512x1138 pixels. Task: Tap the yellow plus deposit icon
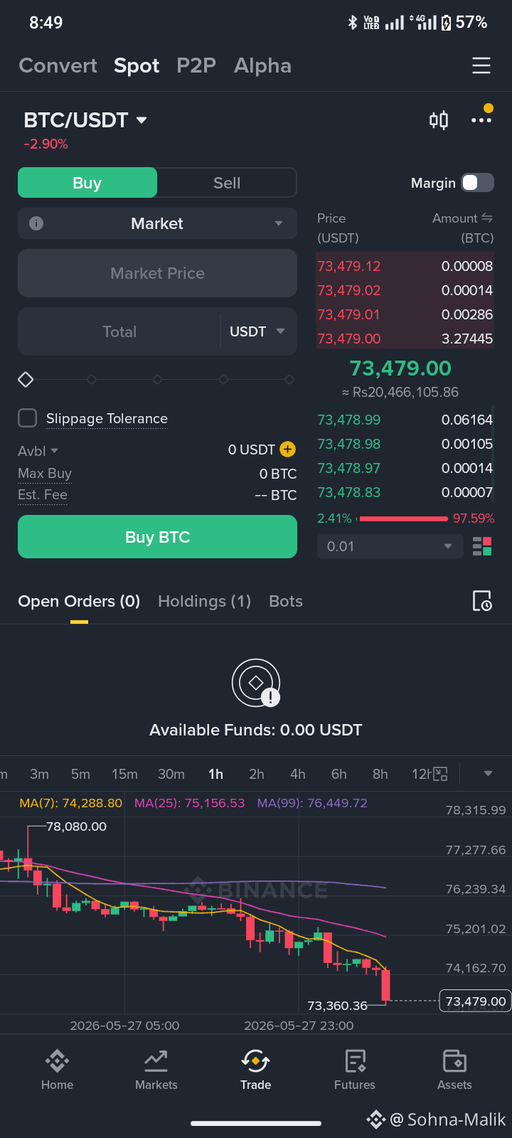[x=287, y=449]
